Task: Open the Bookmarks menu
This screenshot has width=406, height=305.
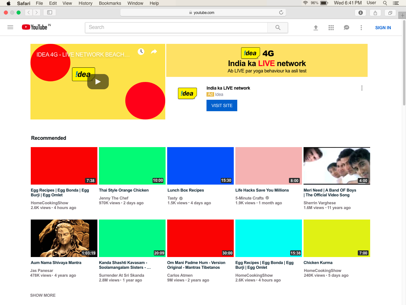Action: 110,3
